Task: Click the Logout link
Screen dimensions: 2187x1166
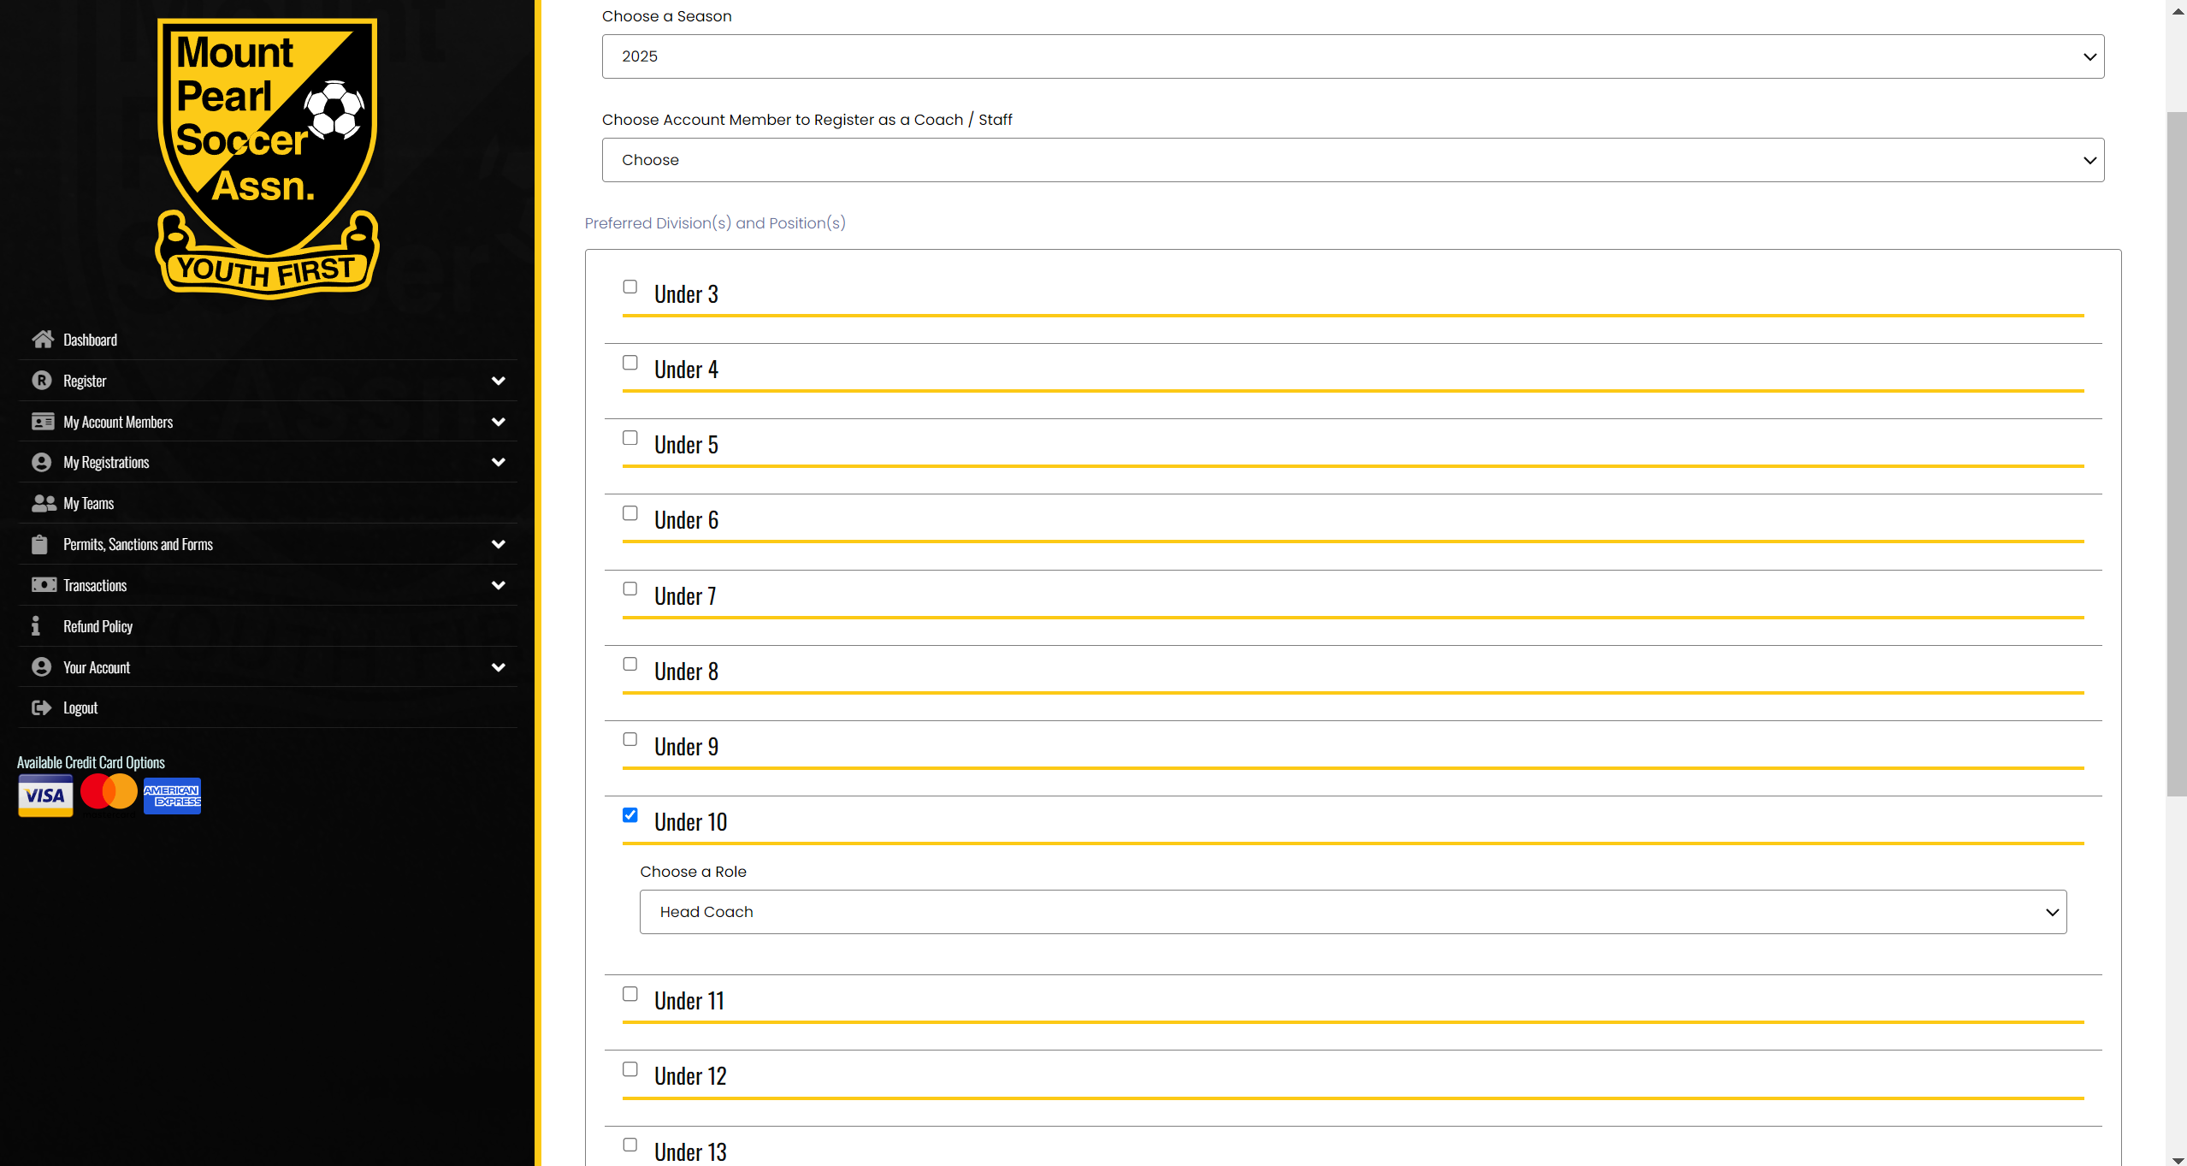Action: (268, 707)
